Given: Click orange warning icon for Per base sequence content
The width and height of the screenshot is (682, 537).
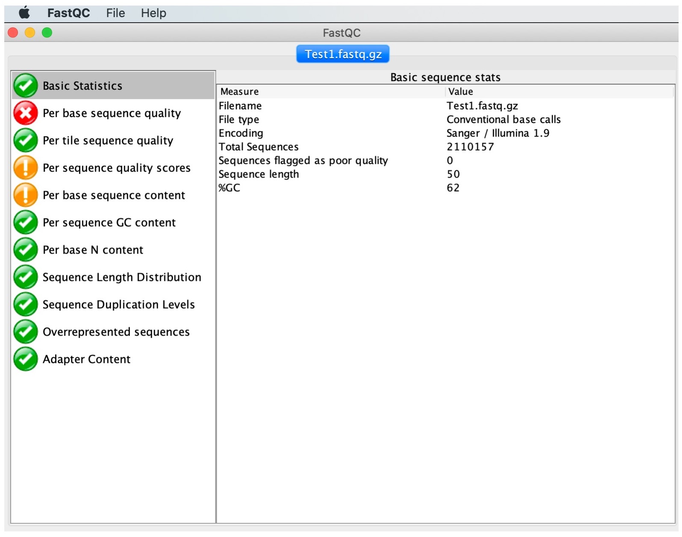Looking at the screenshot, I should 26,195.
